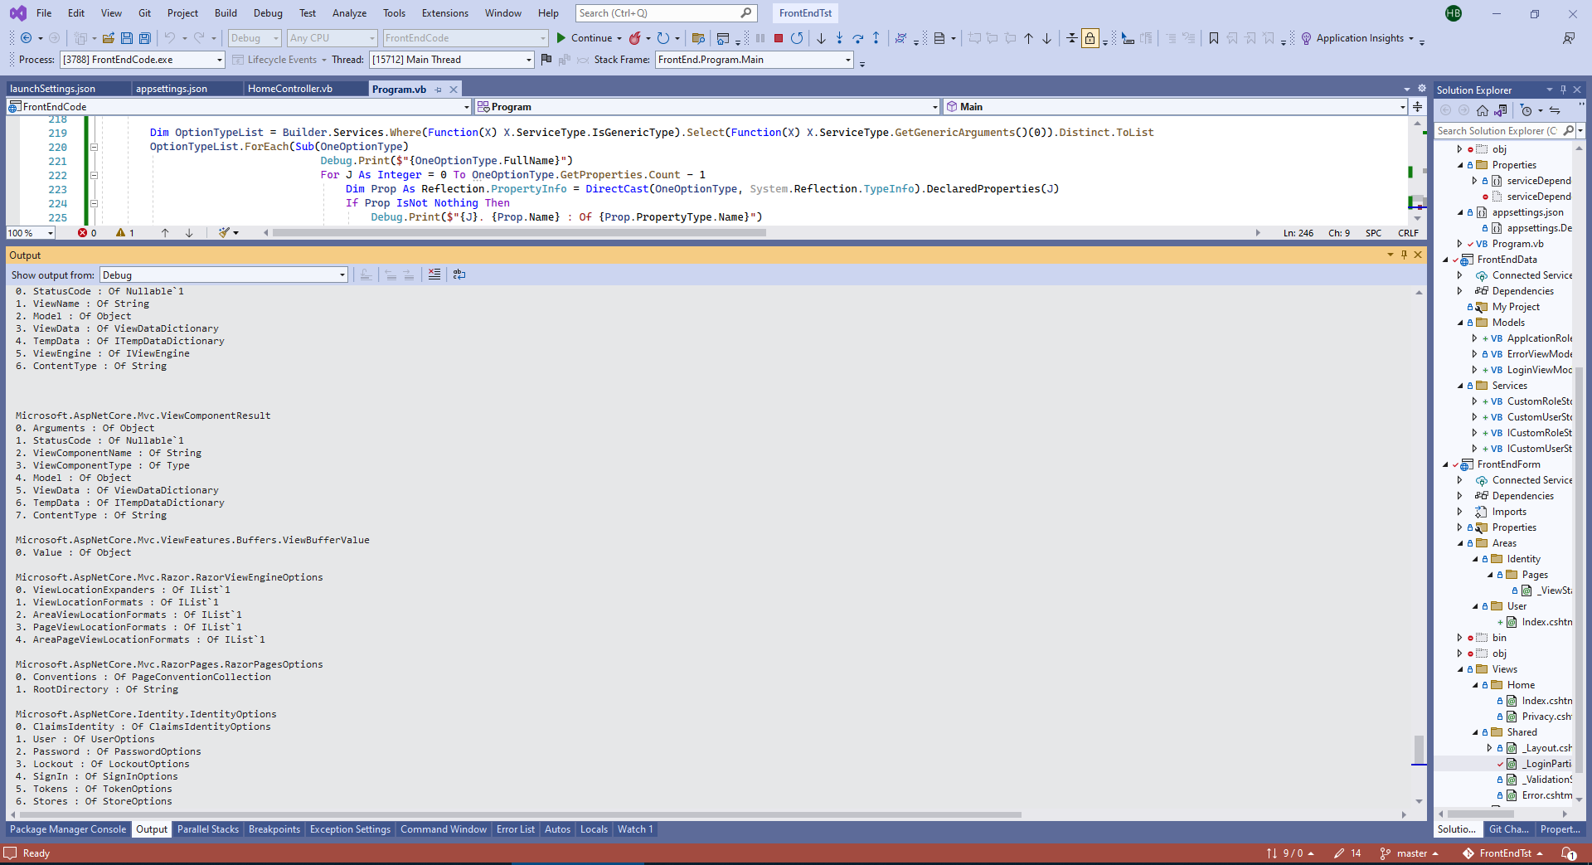Click the Clear All output icon

coord(434,275)
